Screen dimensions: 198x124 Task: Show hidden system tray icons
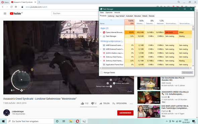click(167, 121)
